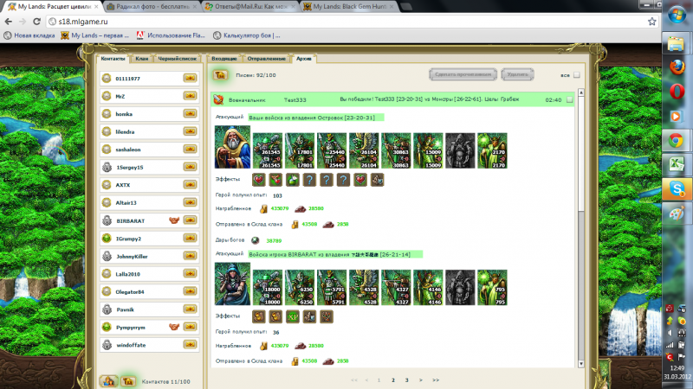Go to page 3 of messages
Image resolution: width=693 pixels, height=389 pixels.
coord(406,379)
